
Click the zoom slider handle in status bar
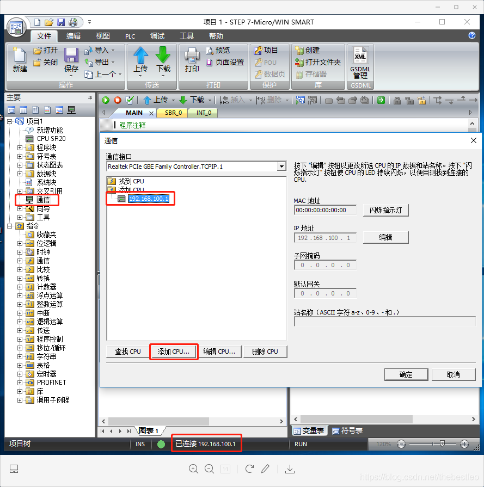442,443
